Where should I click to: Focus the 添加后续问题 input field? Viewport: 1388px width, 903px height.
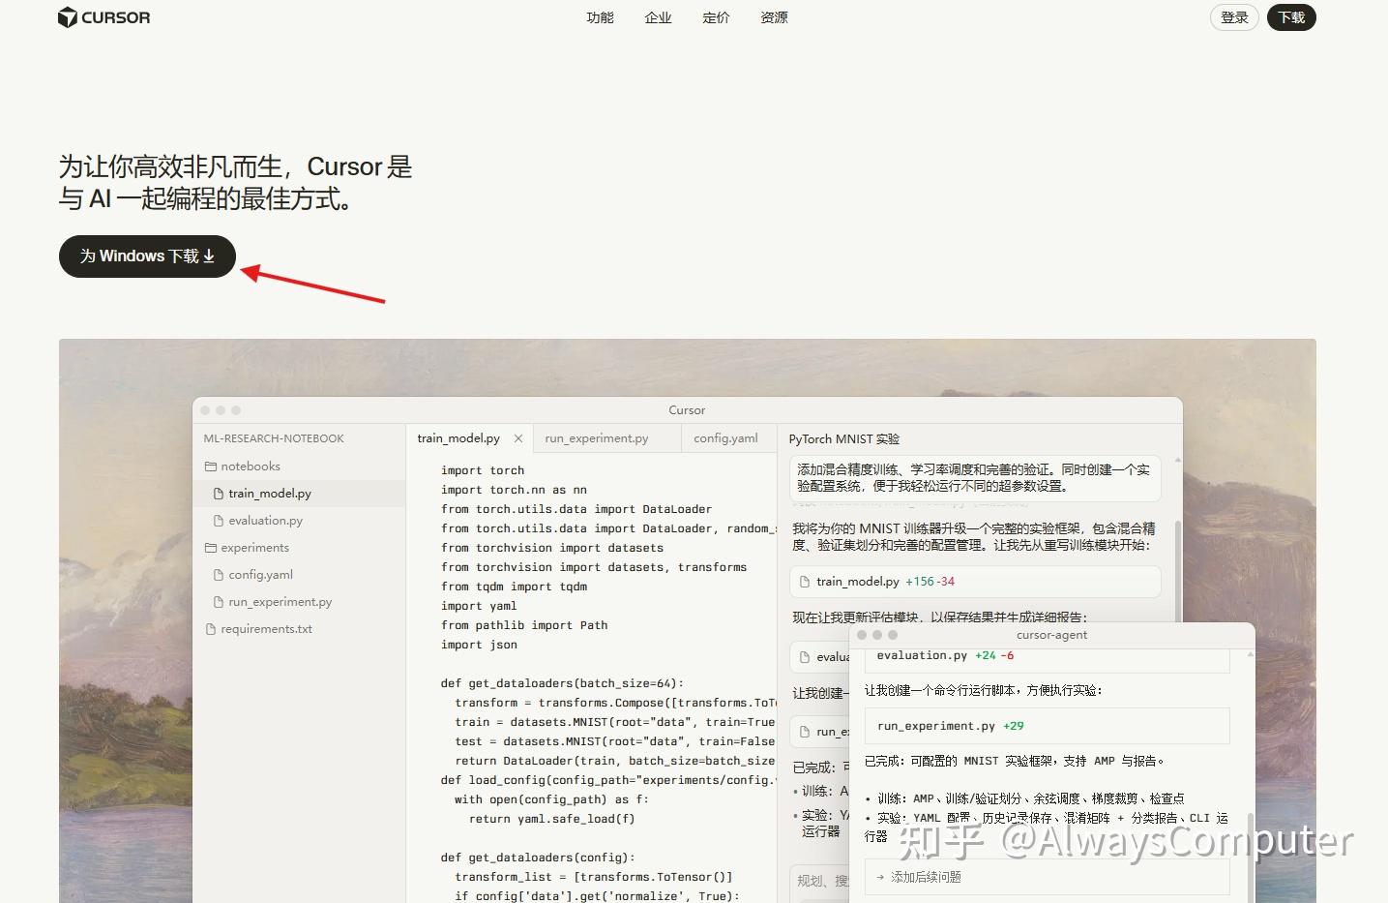(x=1047, y=877)
